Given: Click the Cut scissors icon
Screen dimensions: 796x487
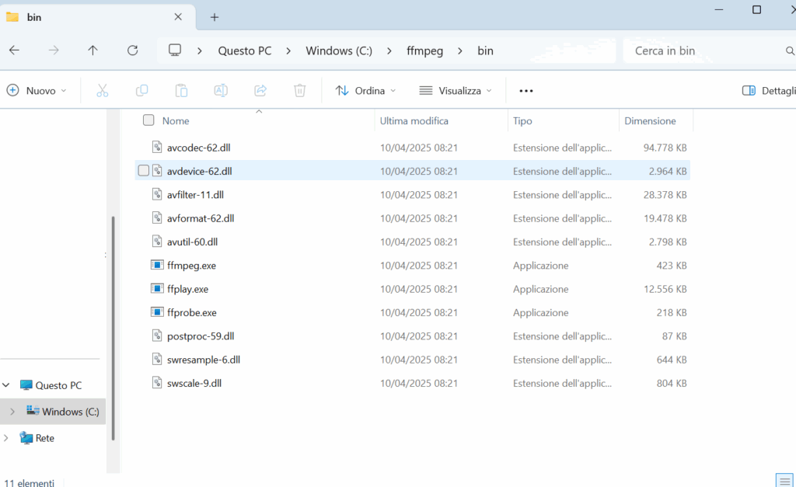Looking at the screenshot, I should [x=102, y=90].
